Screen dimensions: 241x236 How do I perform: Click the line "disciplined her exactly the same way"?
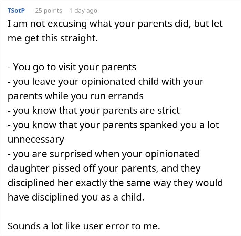[x=115, y=183]
